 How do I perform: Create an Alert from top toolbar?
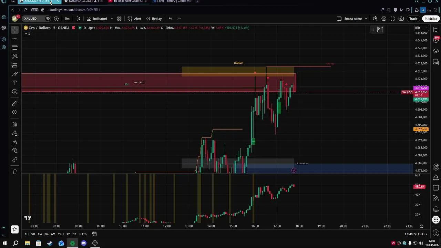(134, 19)
